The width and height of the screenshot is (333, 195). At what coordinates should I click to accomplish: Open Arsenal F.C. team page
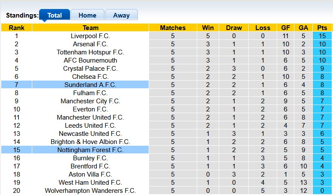(90, 44)
